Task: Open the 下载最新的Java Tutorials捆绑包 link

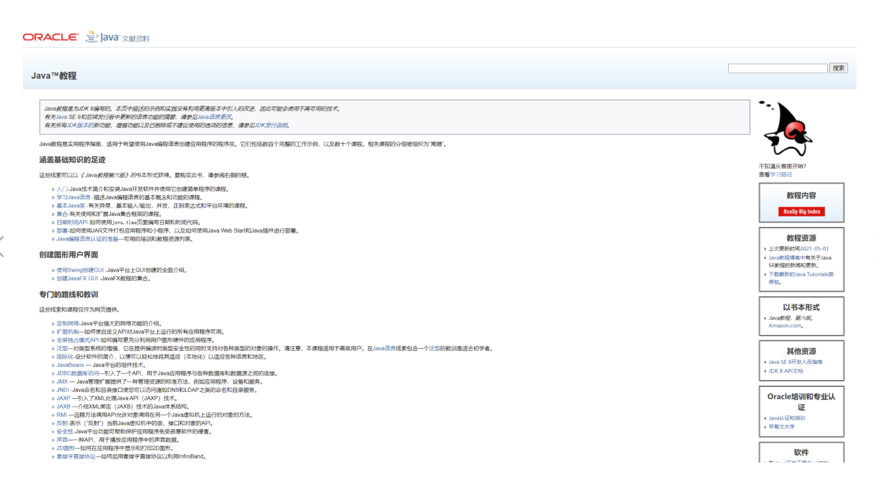Action: click(801, 278)
